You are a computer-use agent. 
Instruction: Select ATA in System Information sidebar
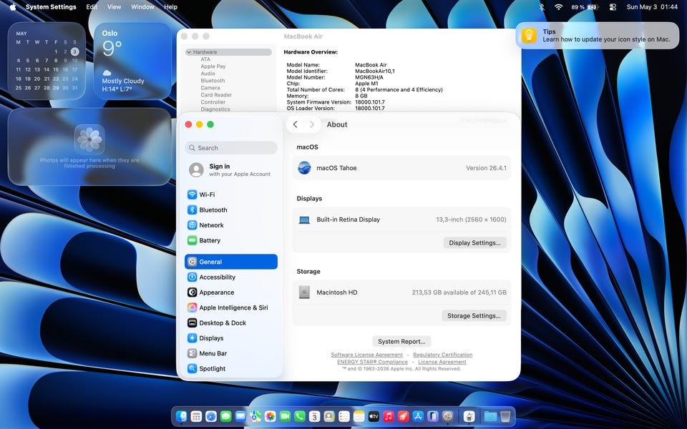coord(205,59)
